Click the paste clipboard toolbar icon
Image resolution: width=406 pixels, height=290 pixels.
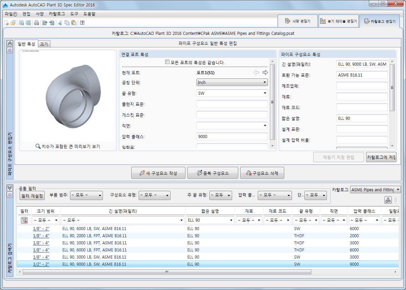[x=73, y=23]
